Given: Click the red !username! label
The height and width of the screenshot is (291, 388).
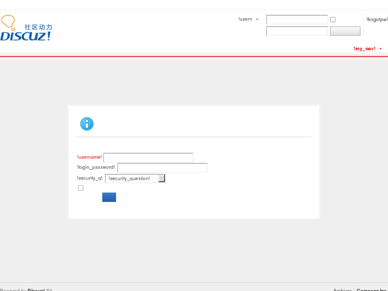Looking at the screenshot, I should pyautogui.click(x=89, y=157).
